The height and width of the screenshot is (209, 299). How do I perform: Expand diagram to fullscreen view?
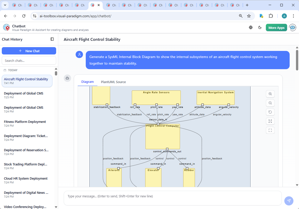tap(270, 121)
